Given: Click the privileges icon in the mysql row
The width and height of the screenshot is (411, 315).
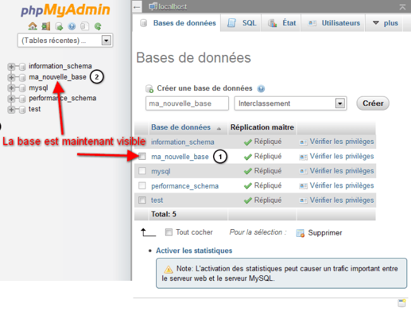Looking at the screenshot, I should [304, 171].
